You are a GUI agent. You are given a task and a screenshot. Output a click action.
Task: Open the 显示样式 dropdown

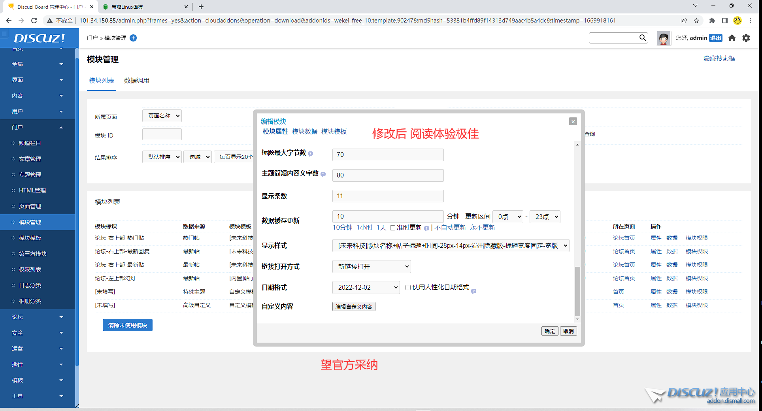[451, 245]
